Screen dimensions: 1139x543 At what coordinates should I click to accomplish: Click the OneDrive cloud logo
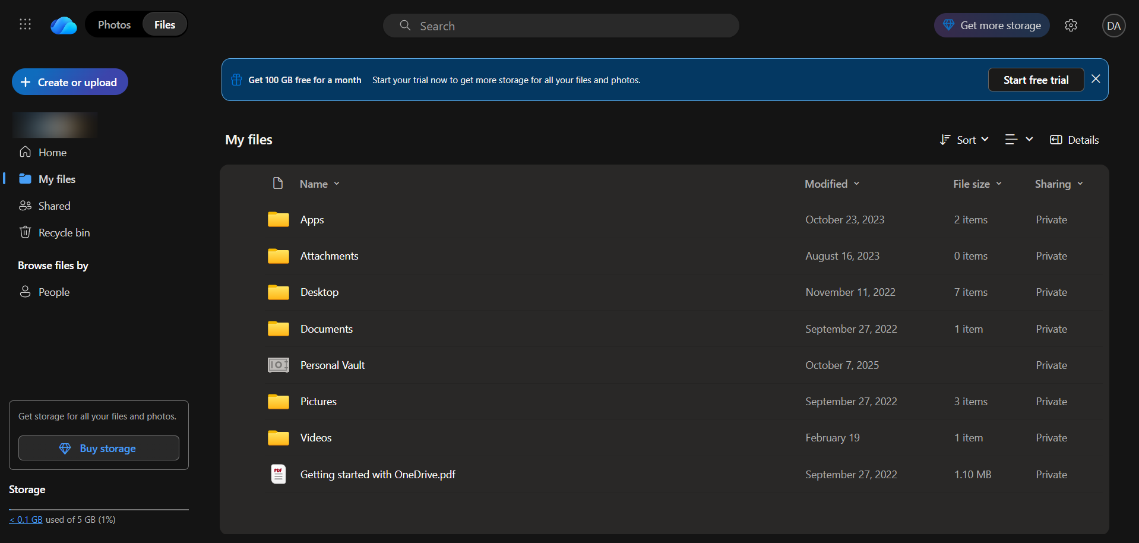[64, 26]
